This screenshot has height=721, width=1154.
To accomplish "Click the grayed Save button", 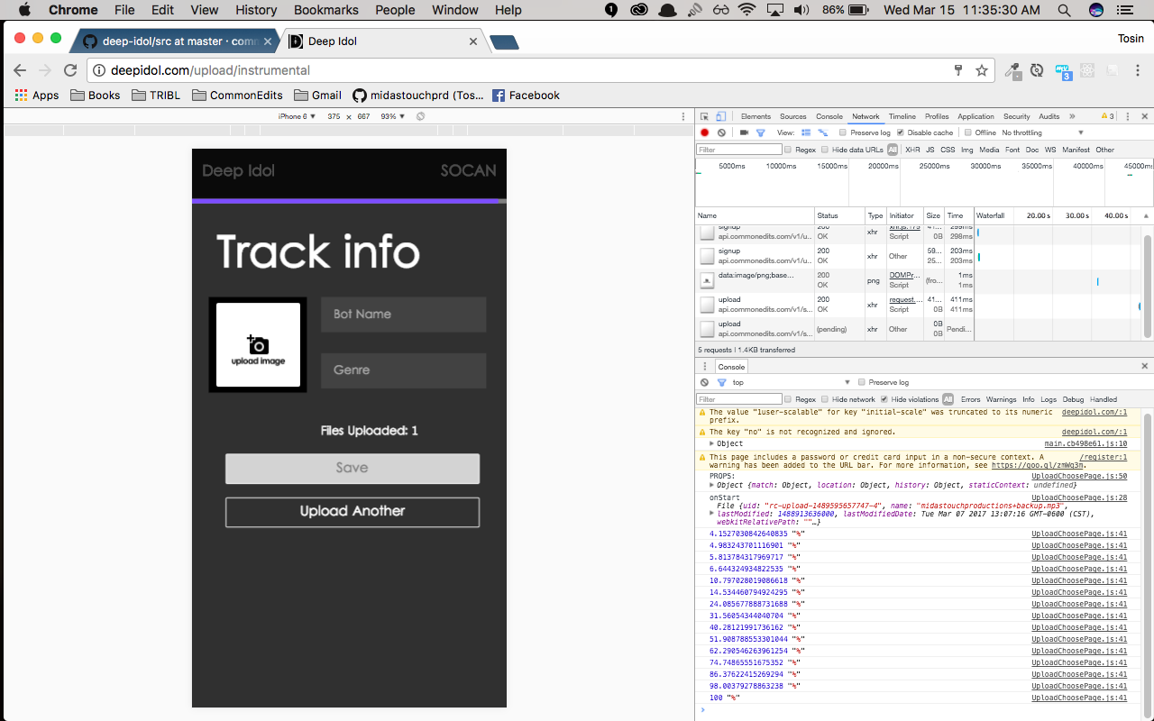I will [x=353, y=469].
